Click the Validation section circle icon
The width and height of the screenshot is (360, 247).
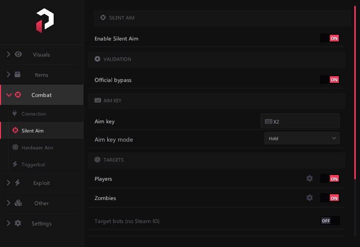pyautogui.click(x=97, y=59)
